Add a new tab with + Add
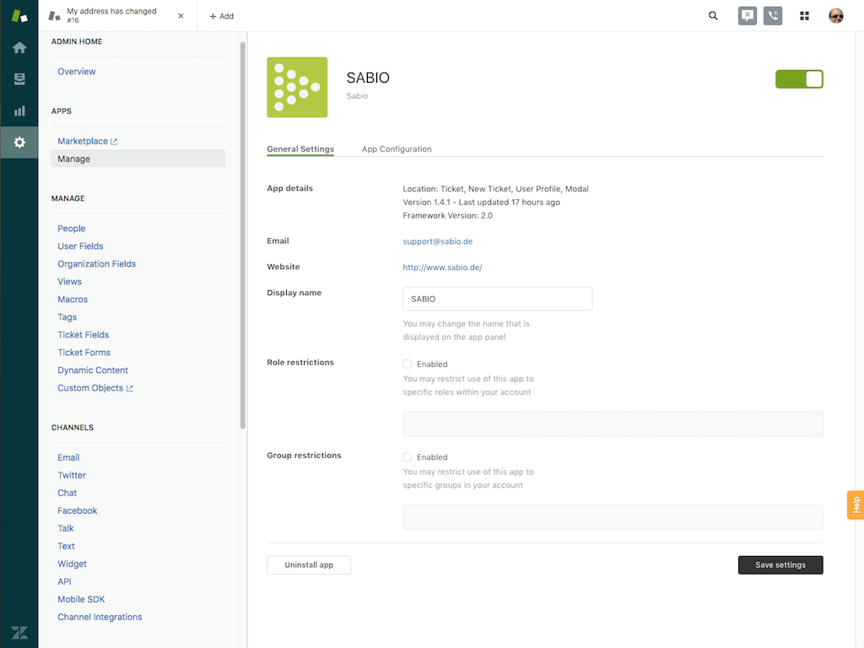 coord(221,16)
